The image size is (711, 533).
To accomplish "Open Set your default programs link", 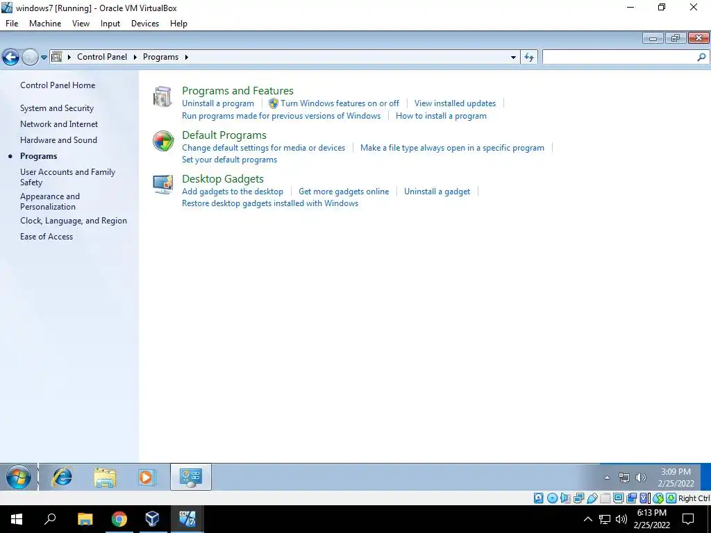I will tap(229, 160).
